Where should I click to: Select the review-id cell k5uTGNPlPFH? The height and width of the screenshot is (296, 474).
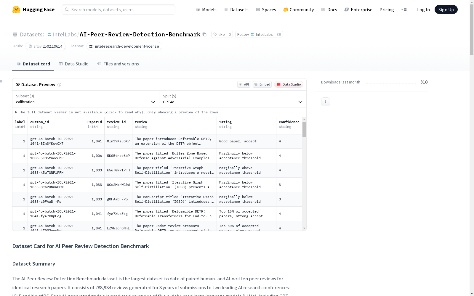pos(118,170)
